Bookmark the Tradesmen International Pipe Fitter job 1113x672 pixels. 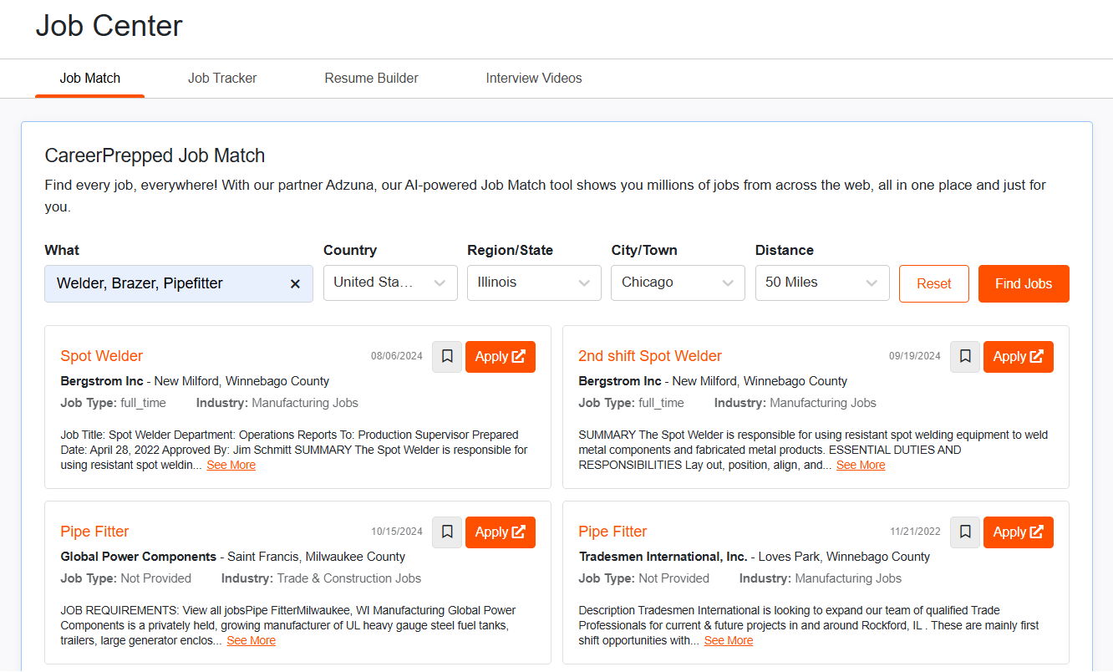(x=965, y=532)
